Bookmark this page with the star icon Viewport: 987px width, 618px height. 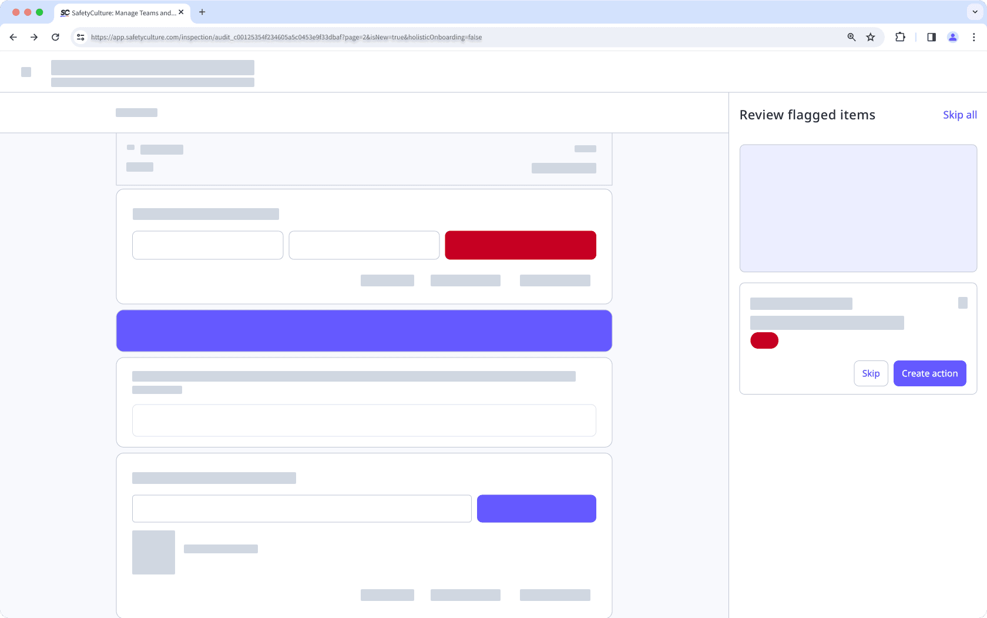(871, 37)
